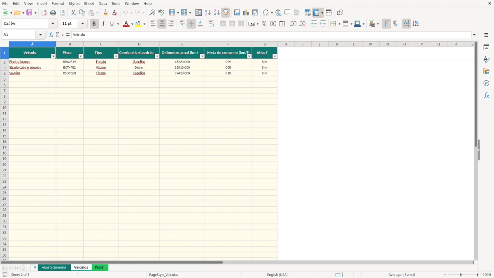This screenshot has width=494, height=278.
Task: Cut selection with scissors icon
Action: [73, 13]
